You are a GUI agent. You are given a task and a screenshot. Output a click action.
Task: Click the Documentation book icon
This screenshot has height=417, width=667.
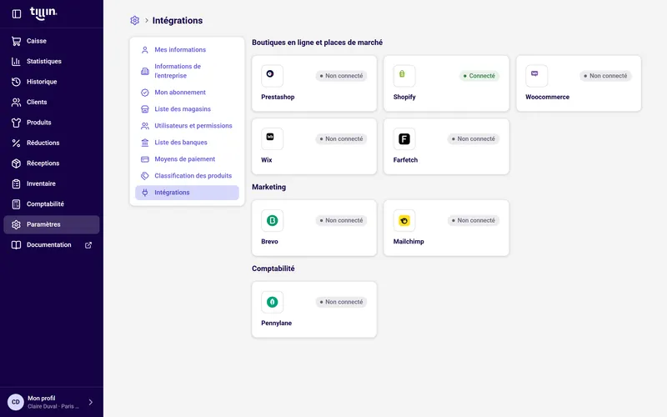pyautogui.click(x=16, y=245)
